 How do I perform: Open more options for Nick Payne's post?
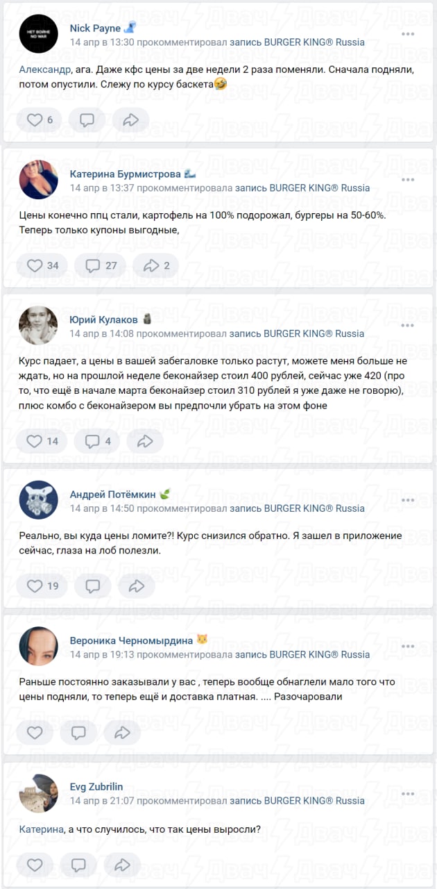click(408, 33)
